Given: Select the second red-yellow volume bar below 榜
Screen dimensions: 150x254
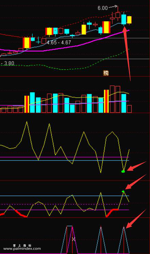Looking at the screenshot, I should 106,101.
